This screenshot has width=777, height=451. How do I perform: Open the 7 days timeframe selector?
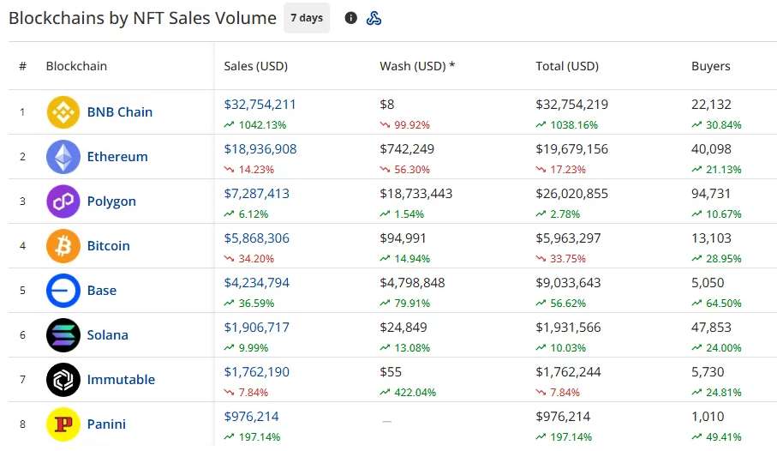coord(306,18)
